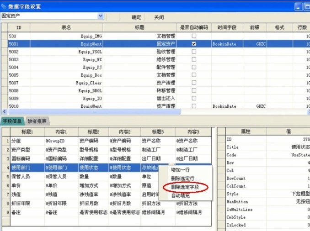Screen dimensions: 310x231
Task: Tick auto-numbering checkbox for Equip_WX row
Action: coord(194,59)
